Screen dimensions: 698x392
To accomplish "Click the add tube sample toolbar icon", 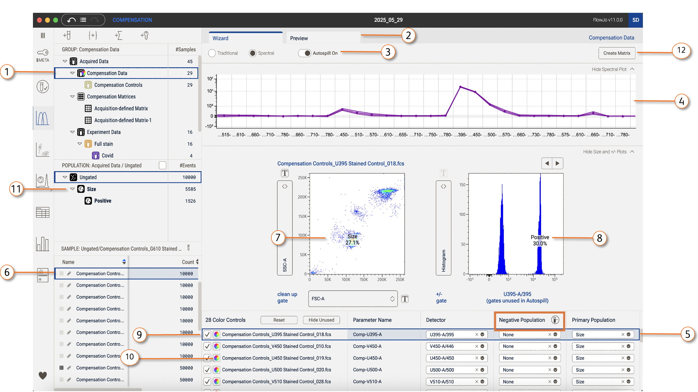I will pyautogui.click(x=67, y=35).
